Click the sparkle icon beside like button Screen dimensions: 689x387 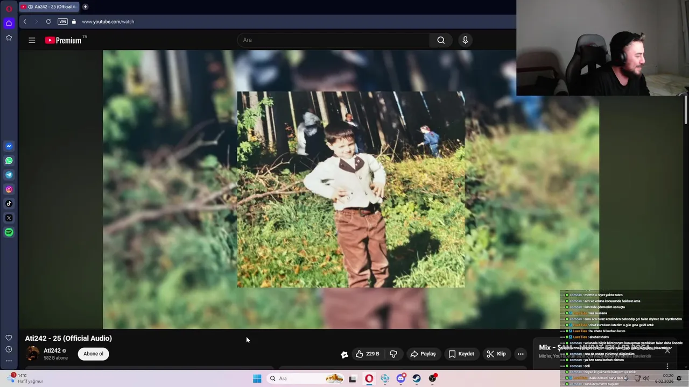pyautogui.click(x=344, y=354)
